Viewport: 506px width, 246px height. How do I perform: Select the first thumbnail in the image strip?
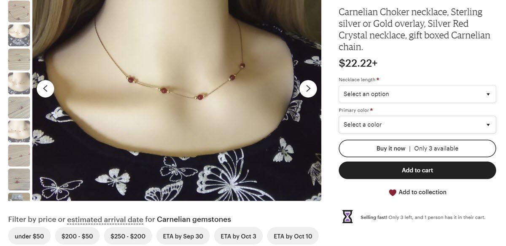point(19,11)
